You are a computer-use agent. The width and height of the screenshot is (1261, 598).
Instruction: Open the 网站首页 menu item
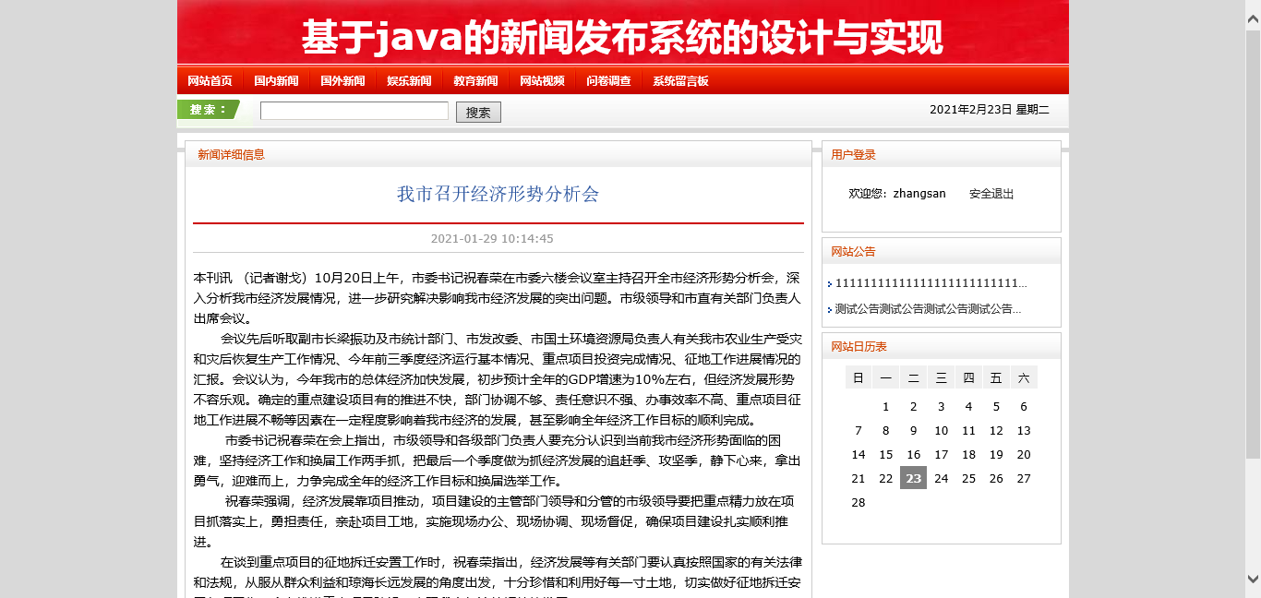[x=210, y=81]
